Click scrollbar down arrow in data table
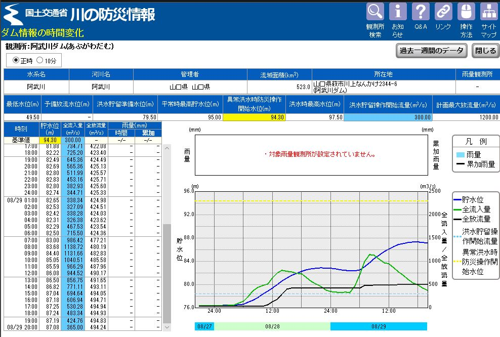The width and height of the screenshot is (500, 337). click(x=167, y=327)
